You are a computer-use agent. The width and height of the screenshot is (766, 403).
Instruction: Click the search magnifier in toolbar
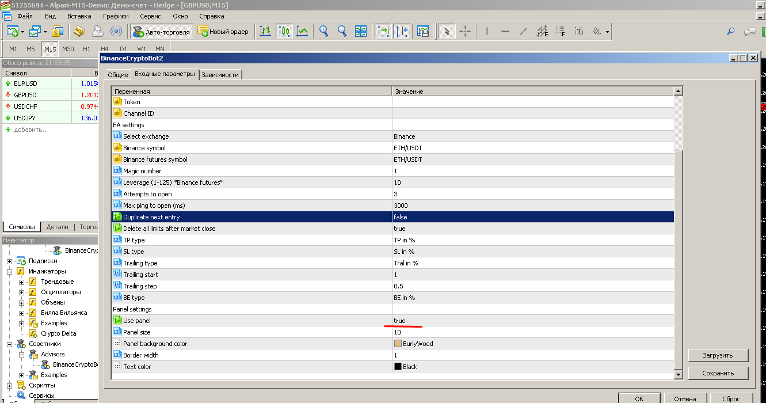(x=731, y=32)
